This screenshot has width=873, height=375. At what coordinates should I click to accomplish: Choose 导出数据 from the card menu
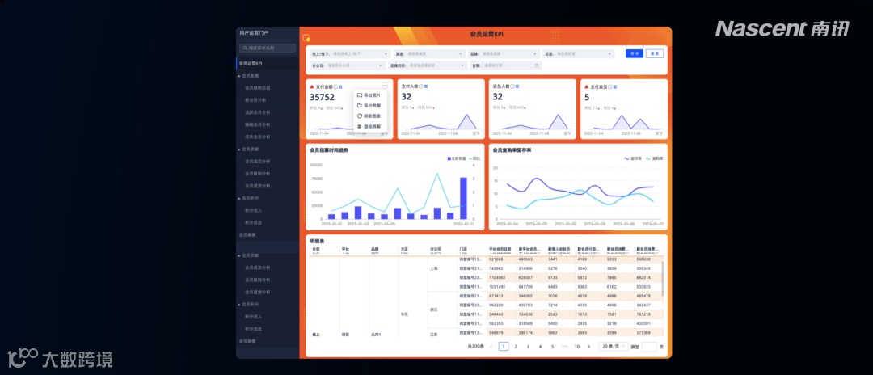(369, 106)
